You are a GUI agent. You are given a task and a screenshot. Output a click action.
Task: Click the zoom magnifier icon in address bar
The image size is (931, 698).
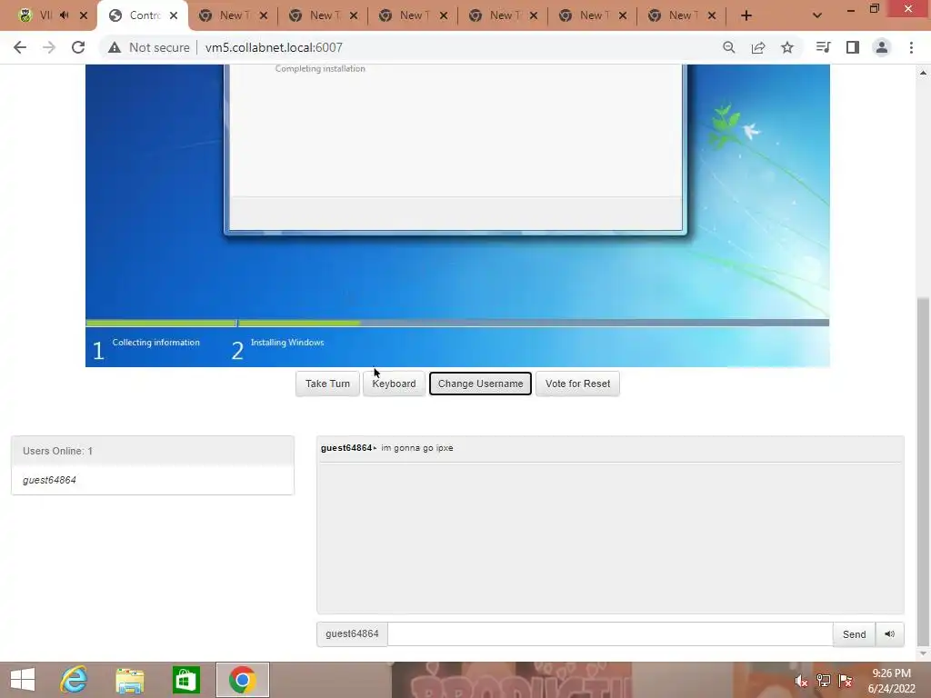(729, 47)
